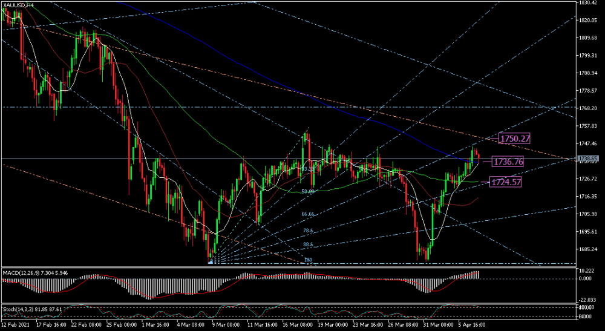This screenshot has width=605, height=331.
Task: Click the 1768.20 price scale level
Action: (587, 108)
